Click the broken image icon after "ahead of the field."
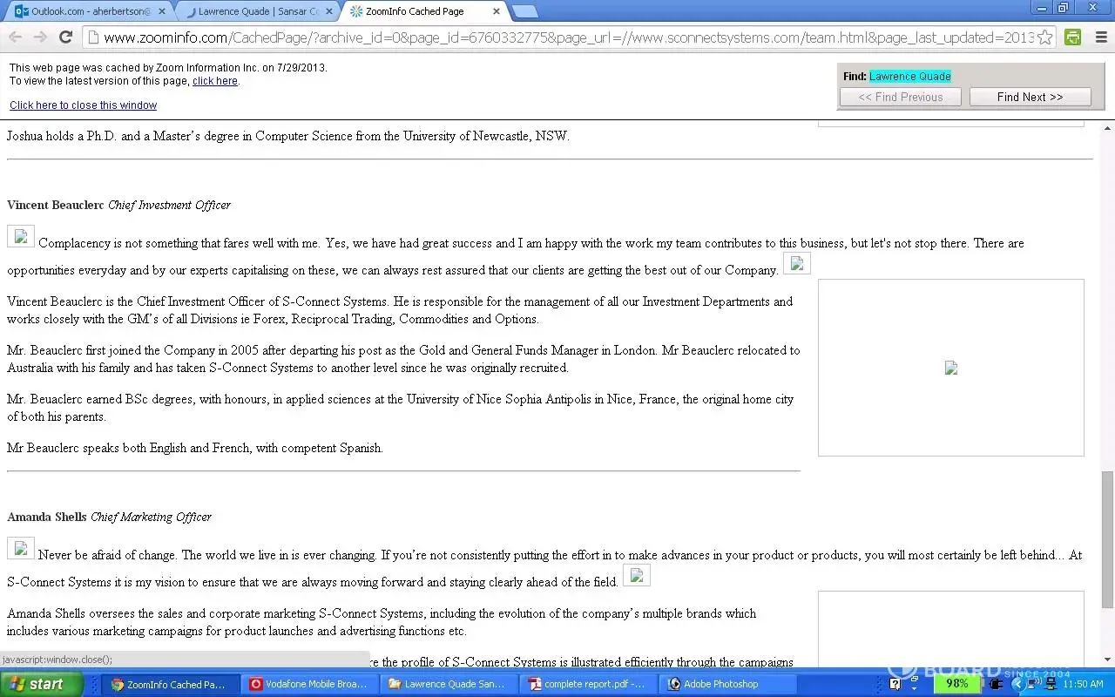Viewport: 1115px width, 697px height. click(637, 575)
